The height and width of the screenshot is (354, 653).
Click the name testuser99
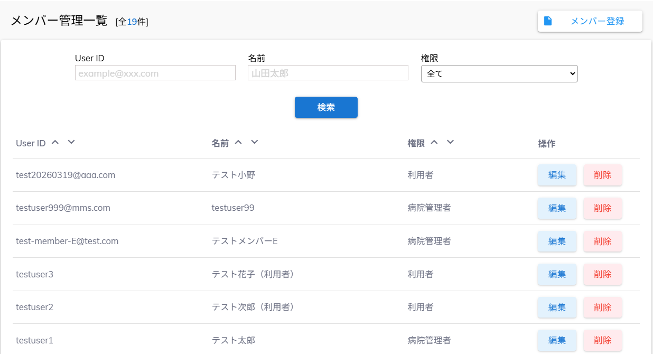pyautogui.click(x=233, y=208)
